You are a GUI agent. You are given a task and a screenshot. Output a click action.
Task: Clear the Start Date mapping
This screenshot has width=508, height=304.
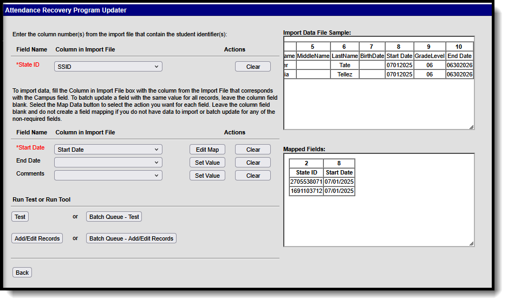(x=253, y=150)
